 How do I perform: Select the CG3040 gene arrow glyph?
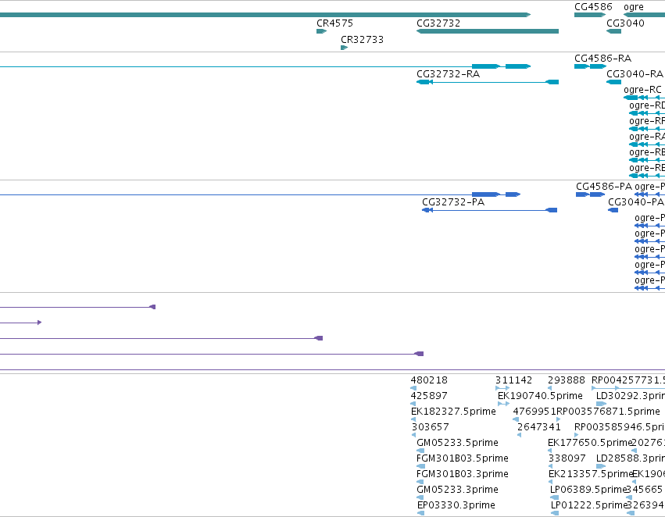coord(613,31)
